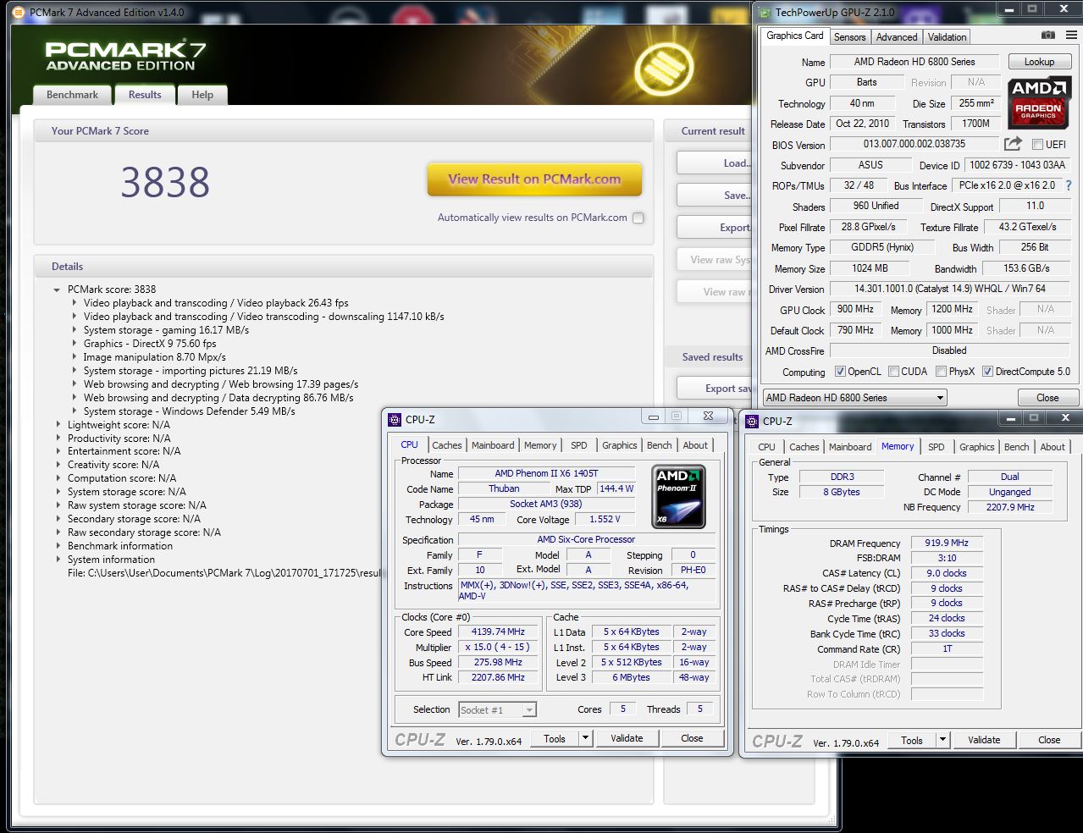Screen dimensions: 1083x833
Task: Expand the Productivity score row
Action: click(58, 439)
